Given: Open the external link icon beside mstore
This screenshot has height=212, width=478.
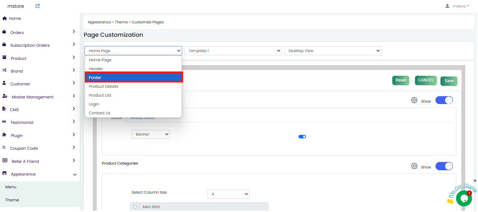Looking at the screenshot, I should 38,6.
